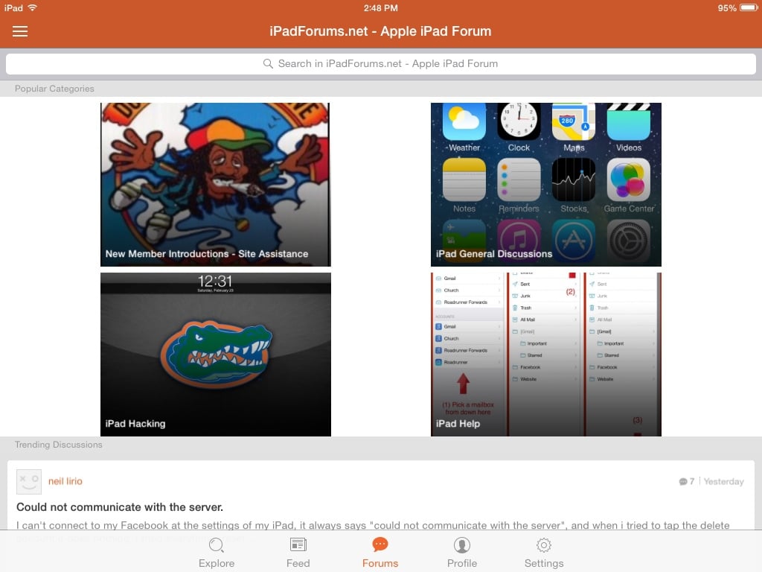Image resolution: width=762 pixels, height=572 pixels.
Task: Click the 2:48 PM clock in status bar
Action: point(380,8)
